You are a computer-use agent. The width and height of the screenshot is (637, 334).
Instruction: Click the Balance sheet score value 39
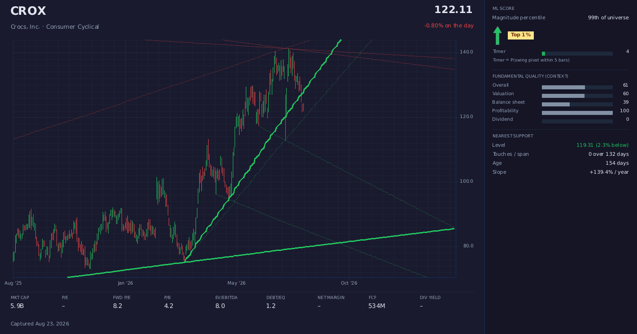(x=626, y=102)
